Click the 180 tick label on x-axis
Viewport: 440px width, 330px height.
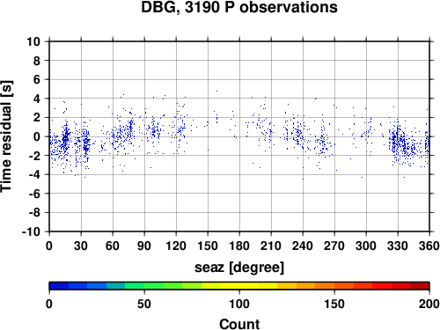click(x=239, y=246)
